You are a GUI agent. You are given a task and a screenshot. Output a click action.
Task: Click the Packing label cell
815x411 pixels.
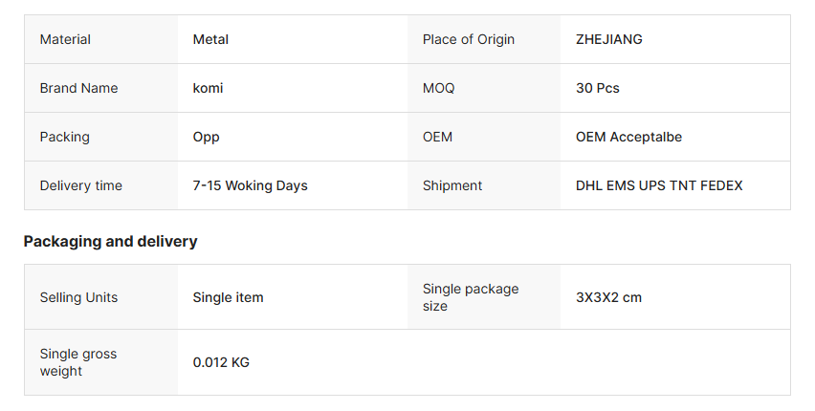tap(64, 137)
